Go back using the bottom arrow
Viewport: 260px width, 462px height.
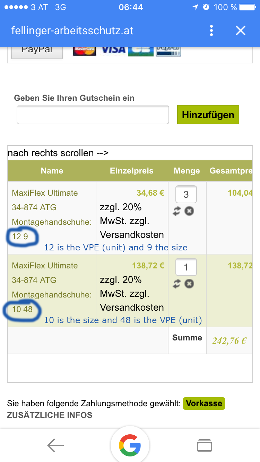coord(55,445)
